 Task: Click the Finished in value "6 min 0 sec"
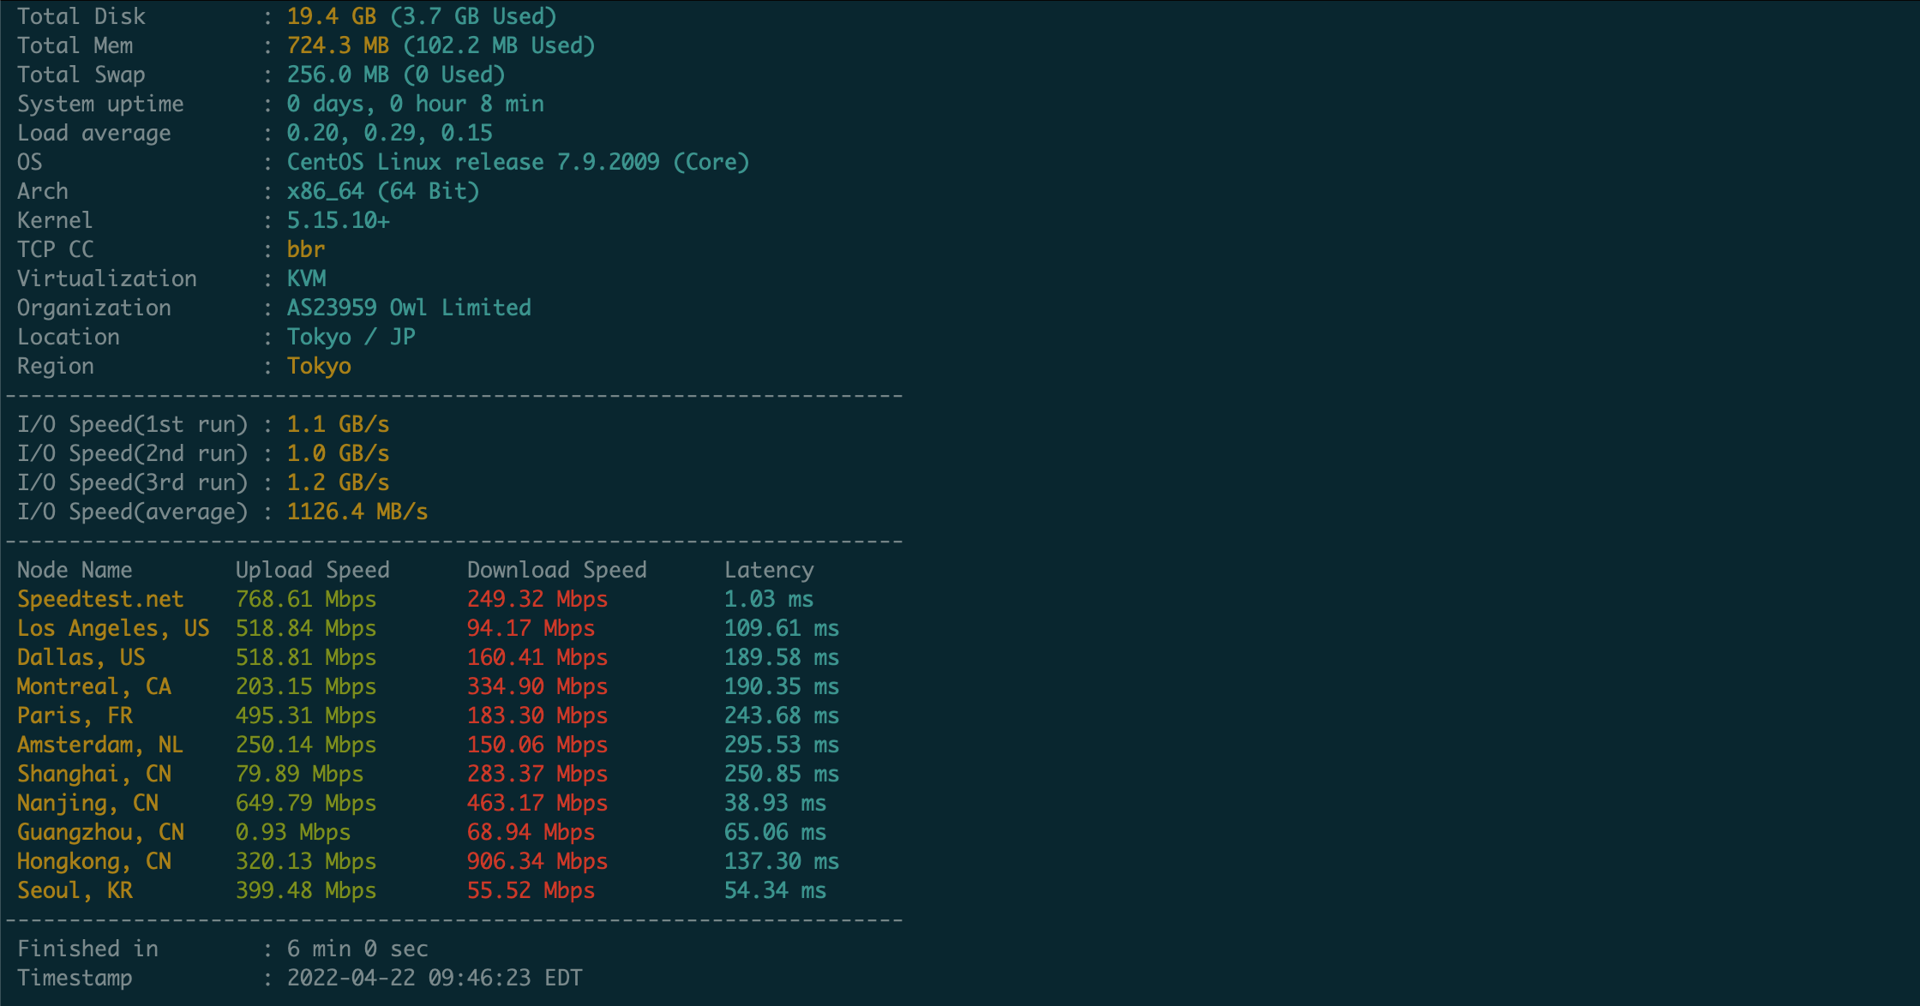point(357,949)
